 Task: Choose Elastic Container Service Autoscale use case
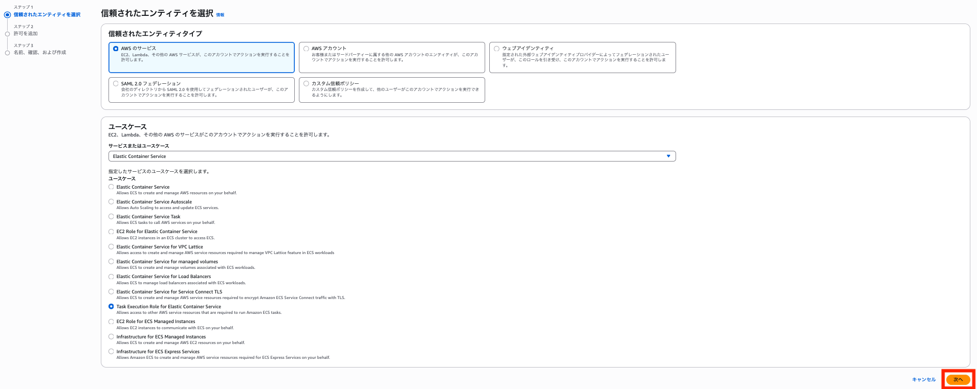[112, 202]
